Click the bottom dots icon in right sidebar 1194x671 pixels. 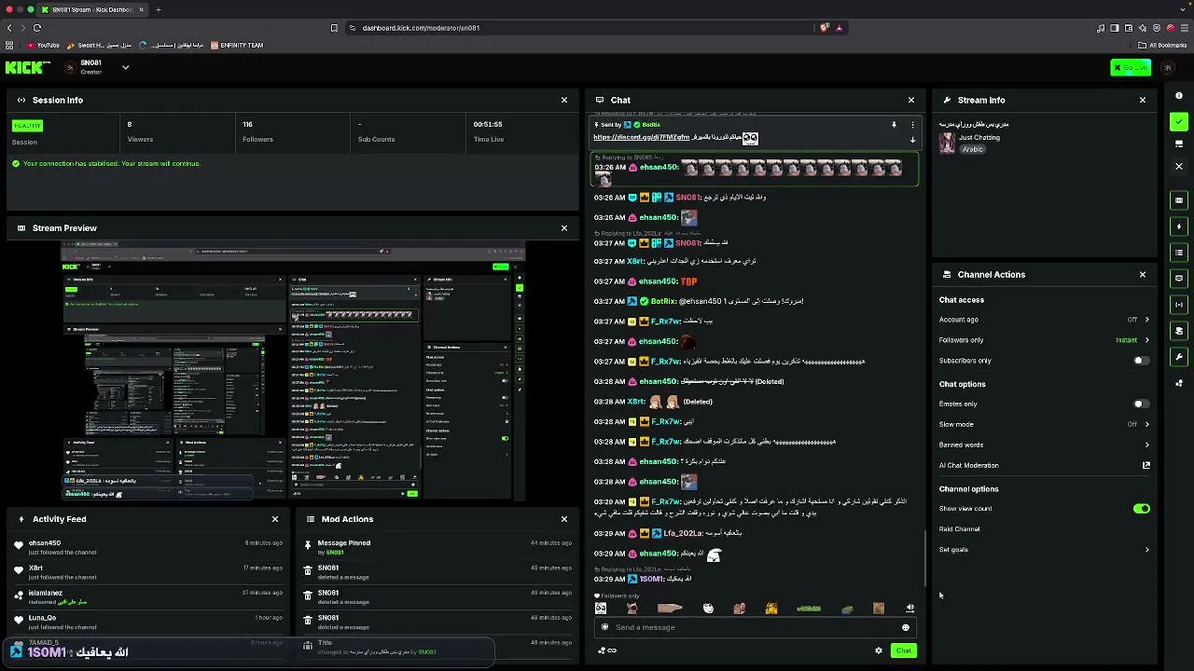(x=1179, y=383)
